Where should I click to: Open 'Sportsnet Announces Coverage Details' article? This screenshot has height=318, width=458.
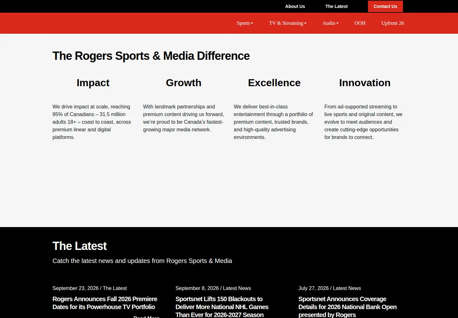point(347,307)
